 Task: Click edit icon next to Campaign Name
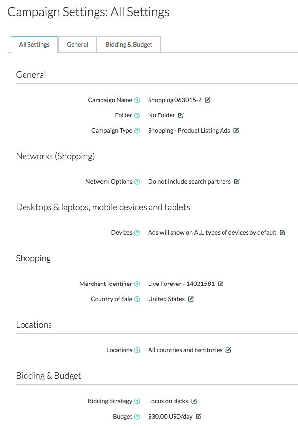(x=208, y=100)
